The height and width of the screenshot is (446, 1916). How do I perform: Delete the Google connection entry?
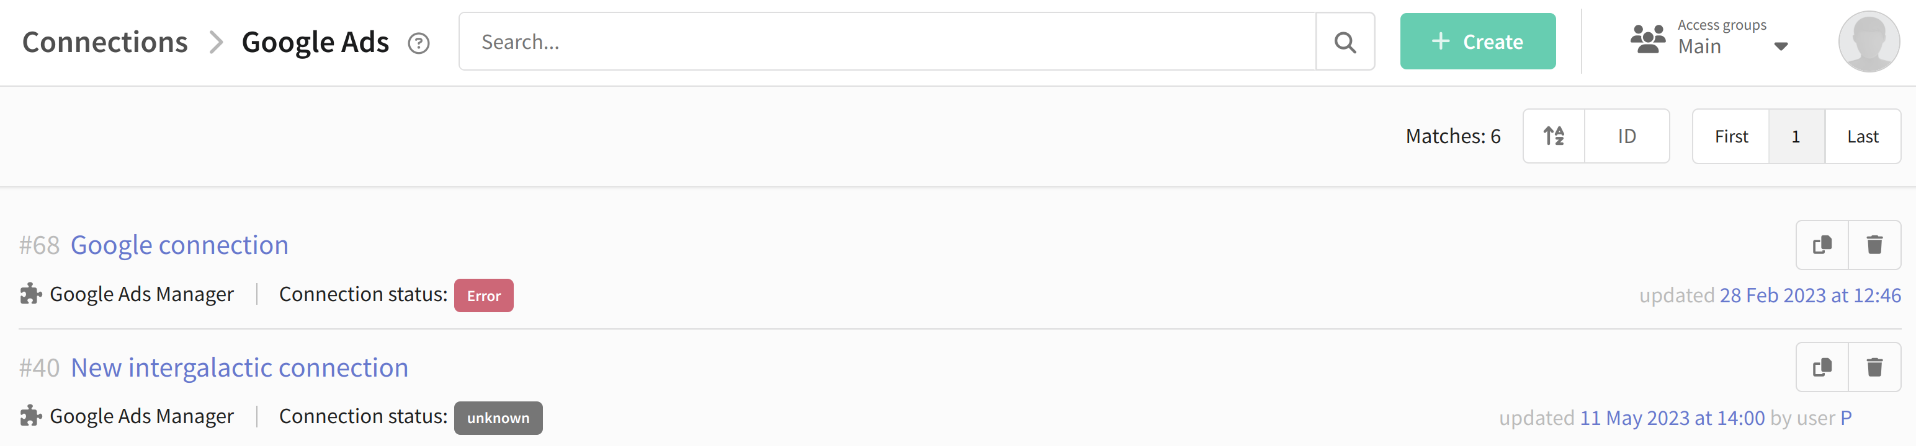pos(1874,245)
